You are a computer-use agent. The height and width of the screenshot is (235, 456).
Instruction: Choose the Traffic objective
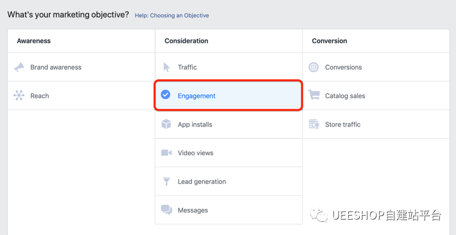point(187,67)
